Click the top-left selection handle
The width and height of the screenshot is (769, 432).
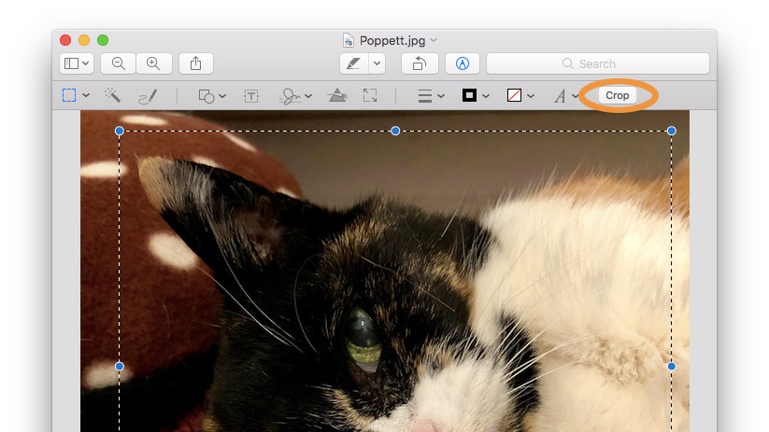coord(120,131)
